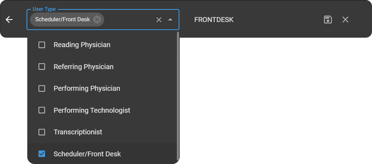
Task: Toggle the Transcriptionist checkbox
Action: pos(42,132)
